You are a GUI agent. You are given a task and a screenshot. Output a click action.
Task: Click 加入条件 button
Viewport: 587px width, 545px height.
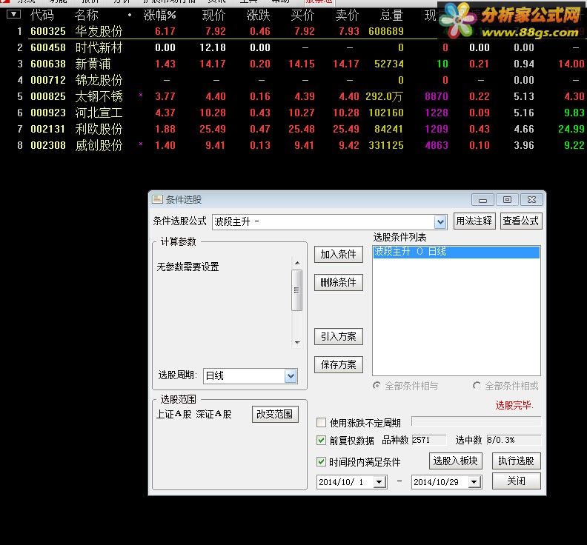point(339,255)
